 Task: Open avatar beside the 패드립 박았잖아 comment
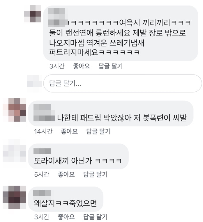[x=14, y=110]
